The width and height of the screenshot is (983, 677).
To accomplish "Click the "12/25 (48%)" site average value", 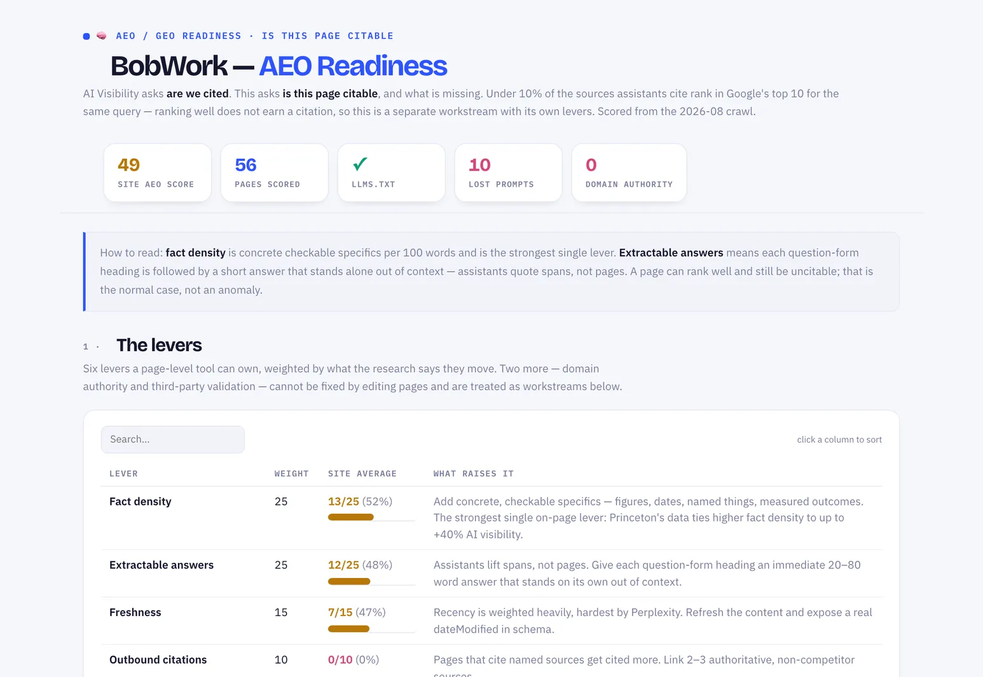I will pos(360,565).
